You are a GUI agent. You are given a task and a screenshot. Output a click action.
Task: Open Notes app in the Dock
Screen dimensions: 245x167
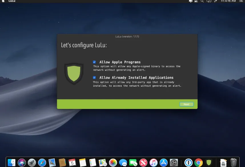coord(83,162)
